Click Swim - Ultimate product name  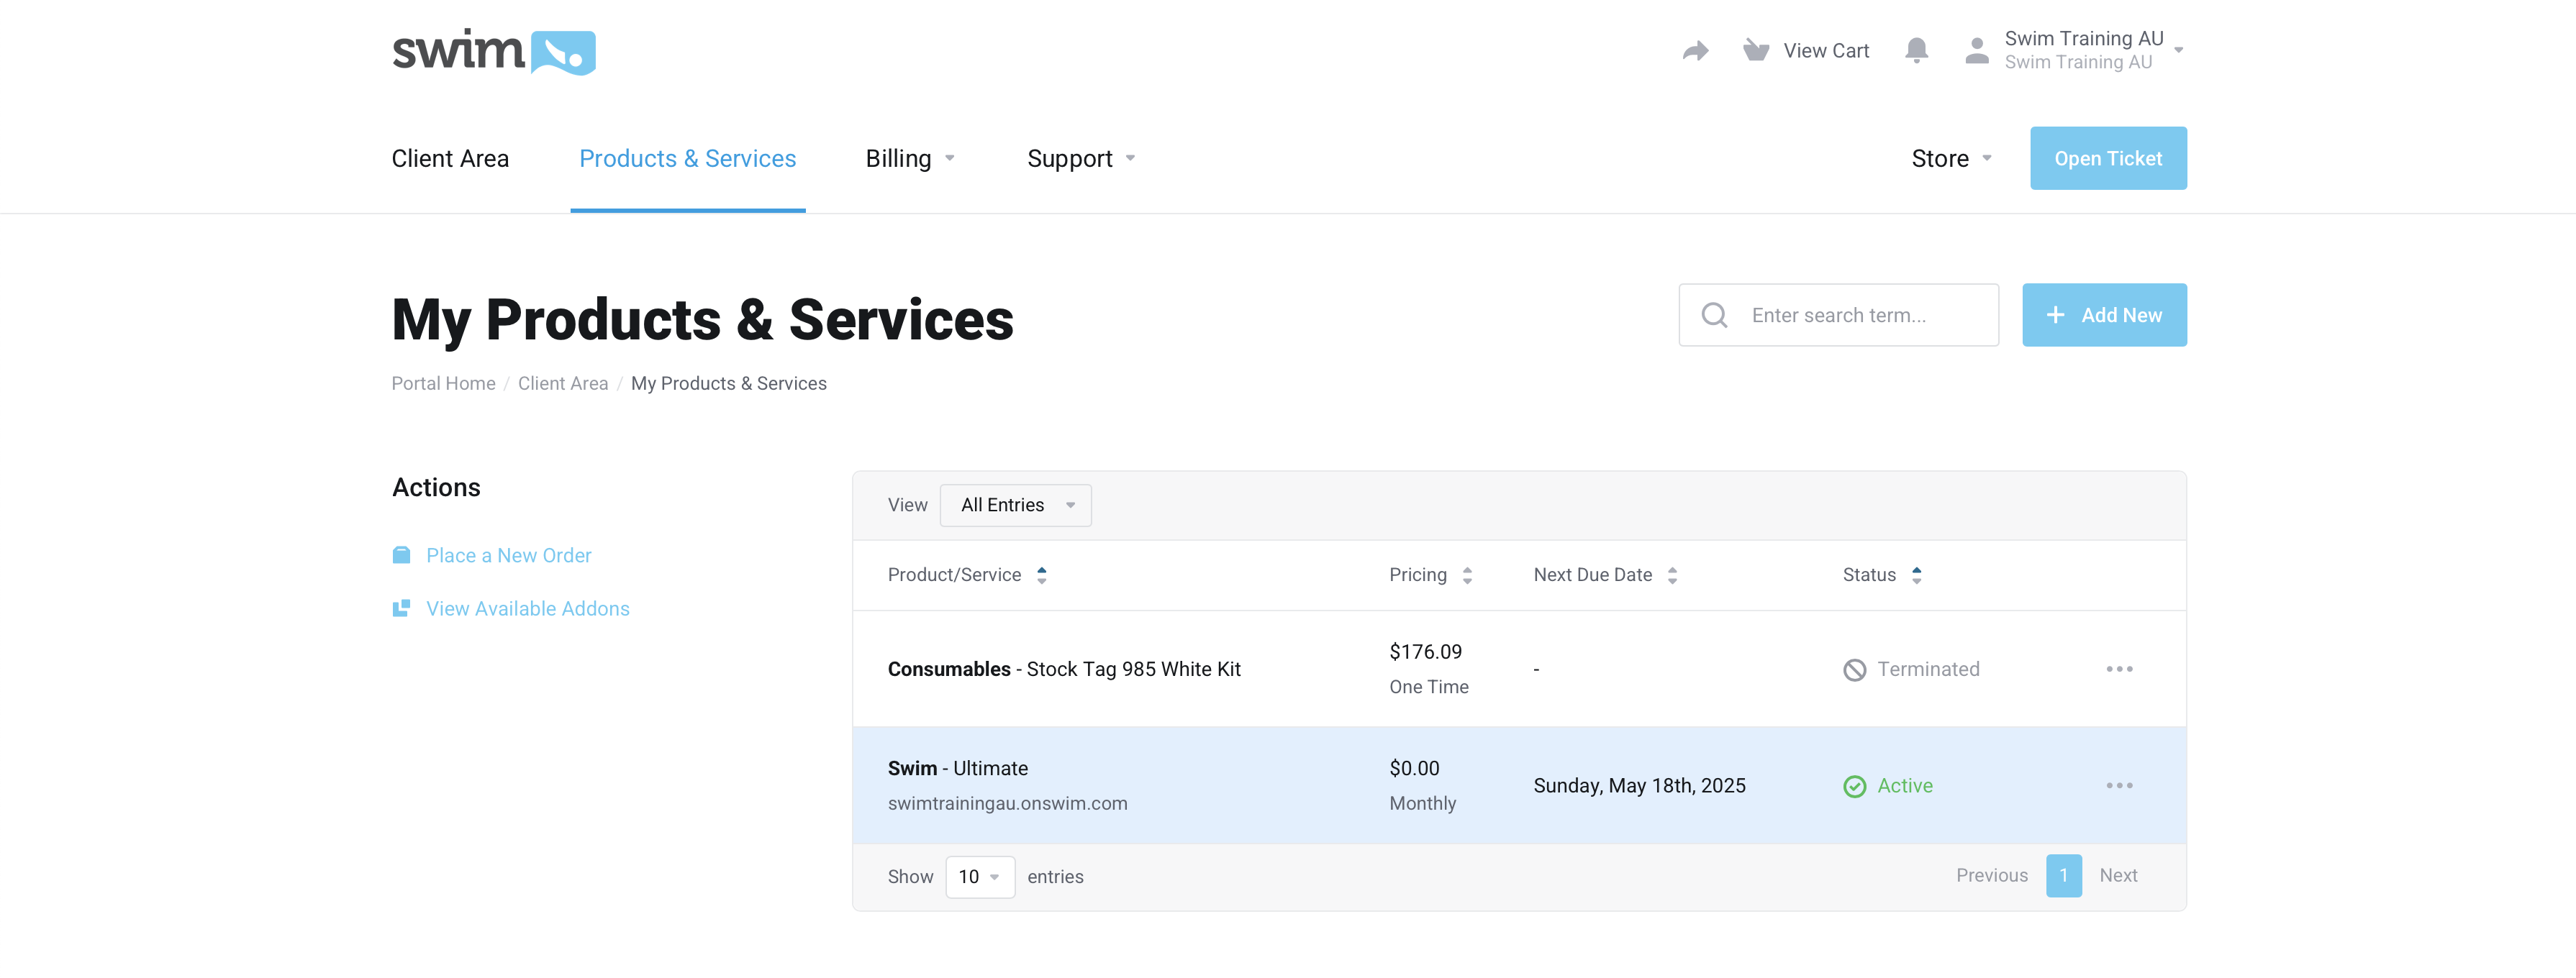click(957, 768)
